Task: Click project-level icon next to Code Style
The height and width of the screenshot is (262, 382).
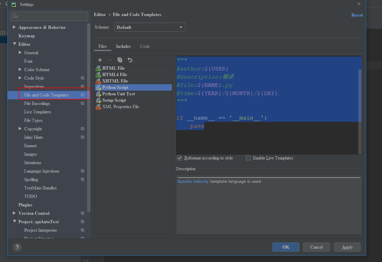Action: 83,78
